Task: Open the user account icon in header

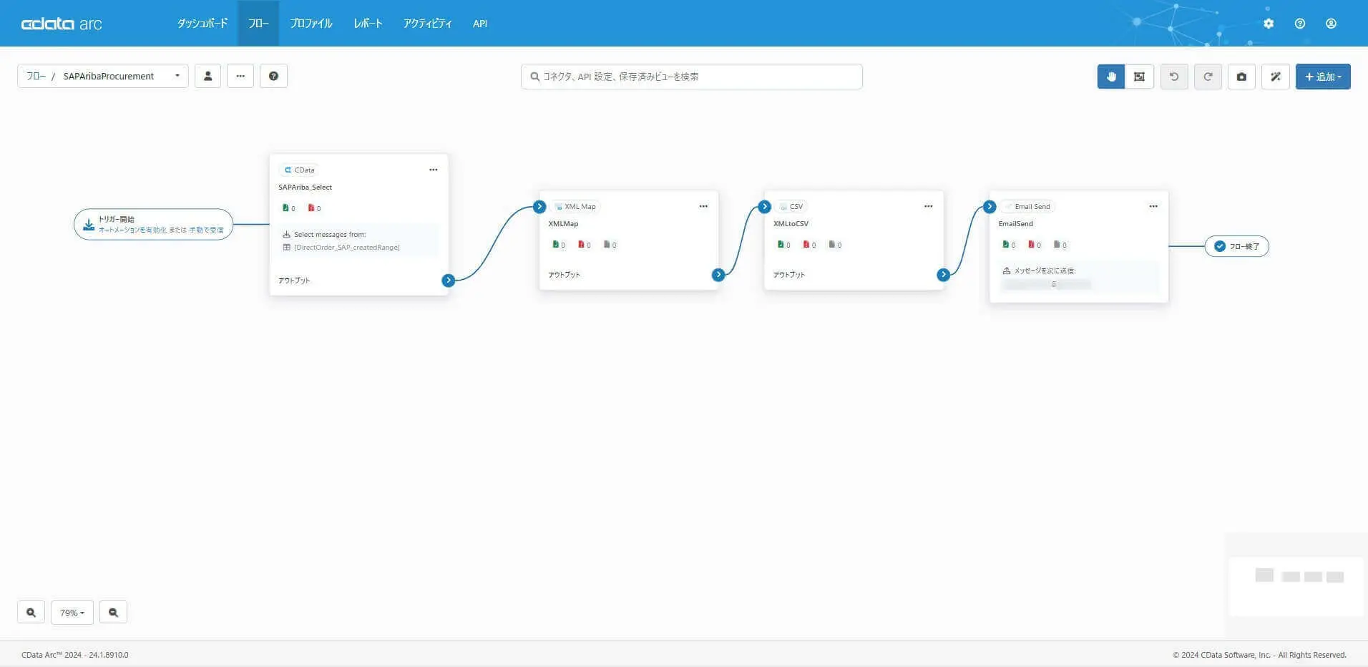Action: tap(1331, 24)
